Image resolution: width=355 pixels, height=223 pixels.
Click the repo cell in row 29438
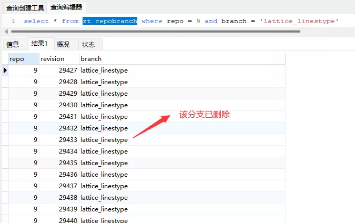24,198
